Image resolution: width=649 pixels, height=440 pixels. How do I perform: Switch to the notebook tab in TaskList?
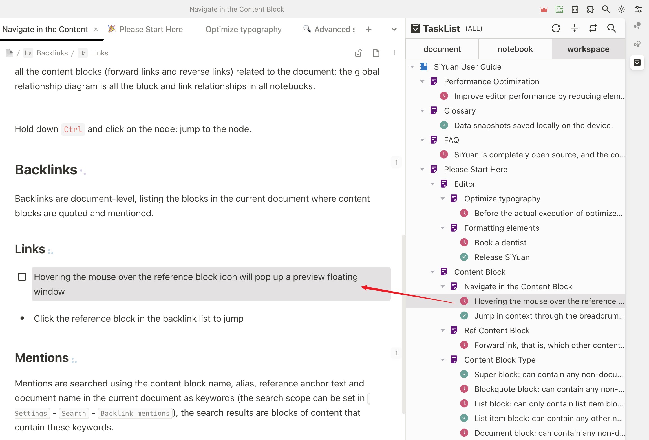(x=515, y=49)
